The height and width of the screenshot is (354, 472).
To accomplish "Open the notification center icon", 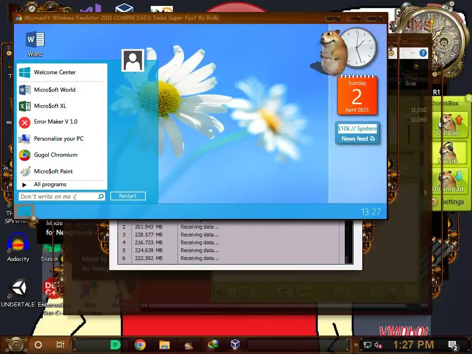I will 453,345.
